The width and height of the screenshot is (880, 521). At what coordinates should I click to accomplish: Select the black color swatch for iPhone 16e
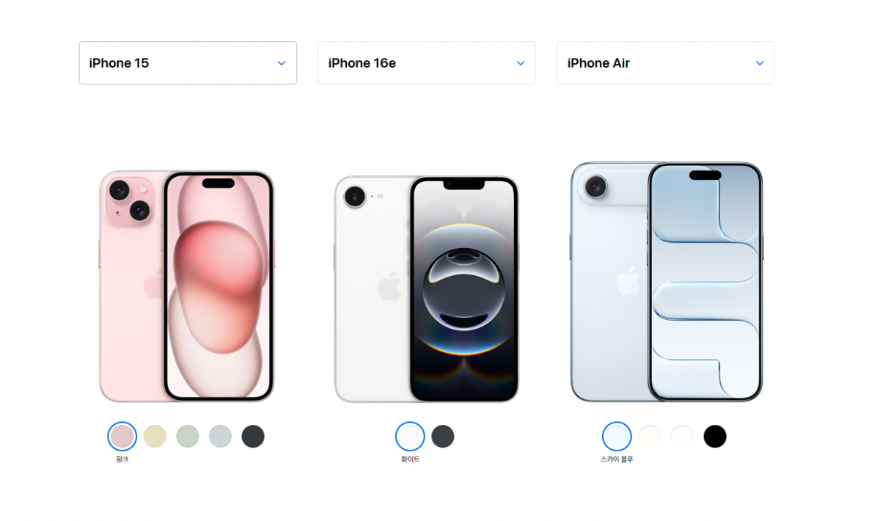(443, 437)
